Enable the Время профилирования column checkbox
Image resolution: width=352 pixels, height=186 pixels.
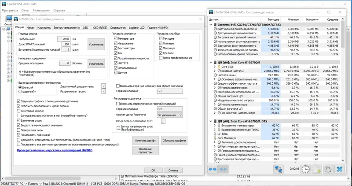pyautogui.click(x=161, y=58)
